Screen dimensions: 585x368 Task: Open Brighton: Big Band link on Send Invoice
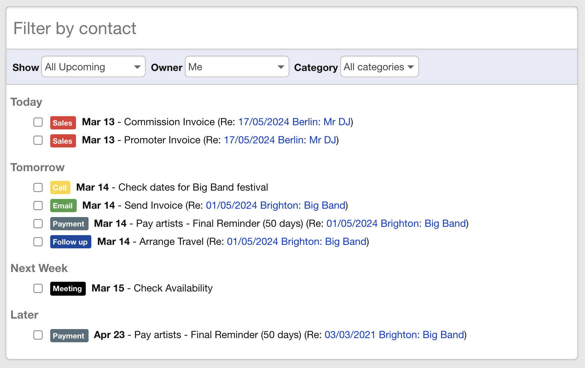275,206
